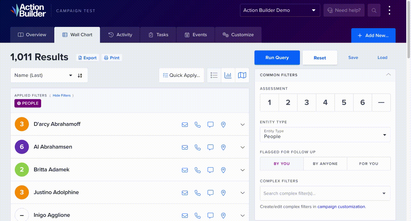Go to the Tasks tab
The width and height of the screenshot is (411, 221).
[x=158, y=35]
